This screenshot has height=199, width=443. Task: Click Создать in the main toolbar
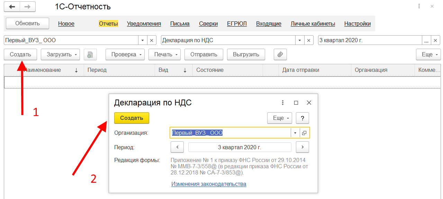click(x=20, y=54)
